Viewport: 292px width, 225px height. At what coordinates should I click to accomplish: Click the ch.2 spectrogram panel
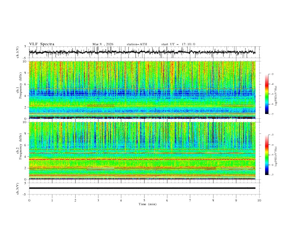(x=142, y=151)
